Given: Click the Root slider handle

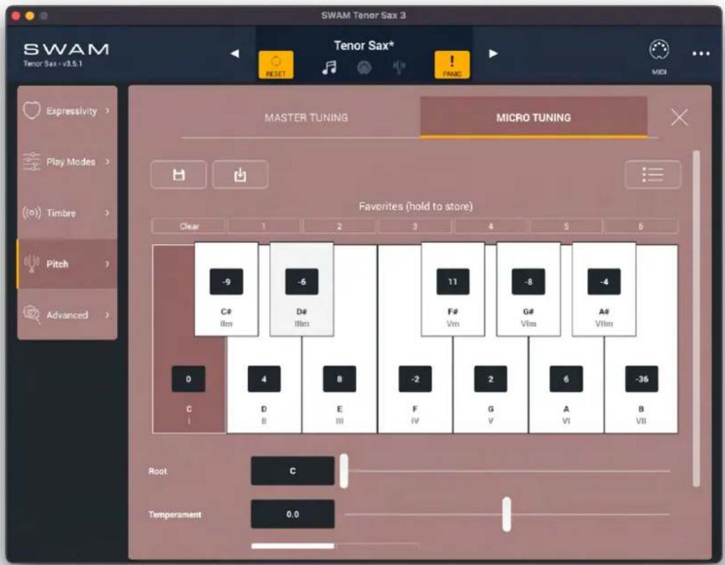Looking at the screenshot, I should point(343,471).
